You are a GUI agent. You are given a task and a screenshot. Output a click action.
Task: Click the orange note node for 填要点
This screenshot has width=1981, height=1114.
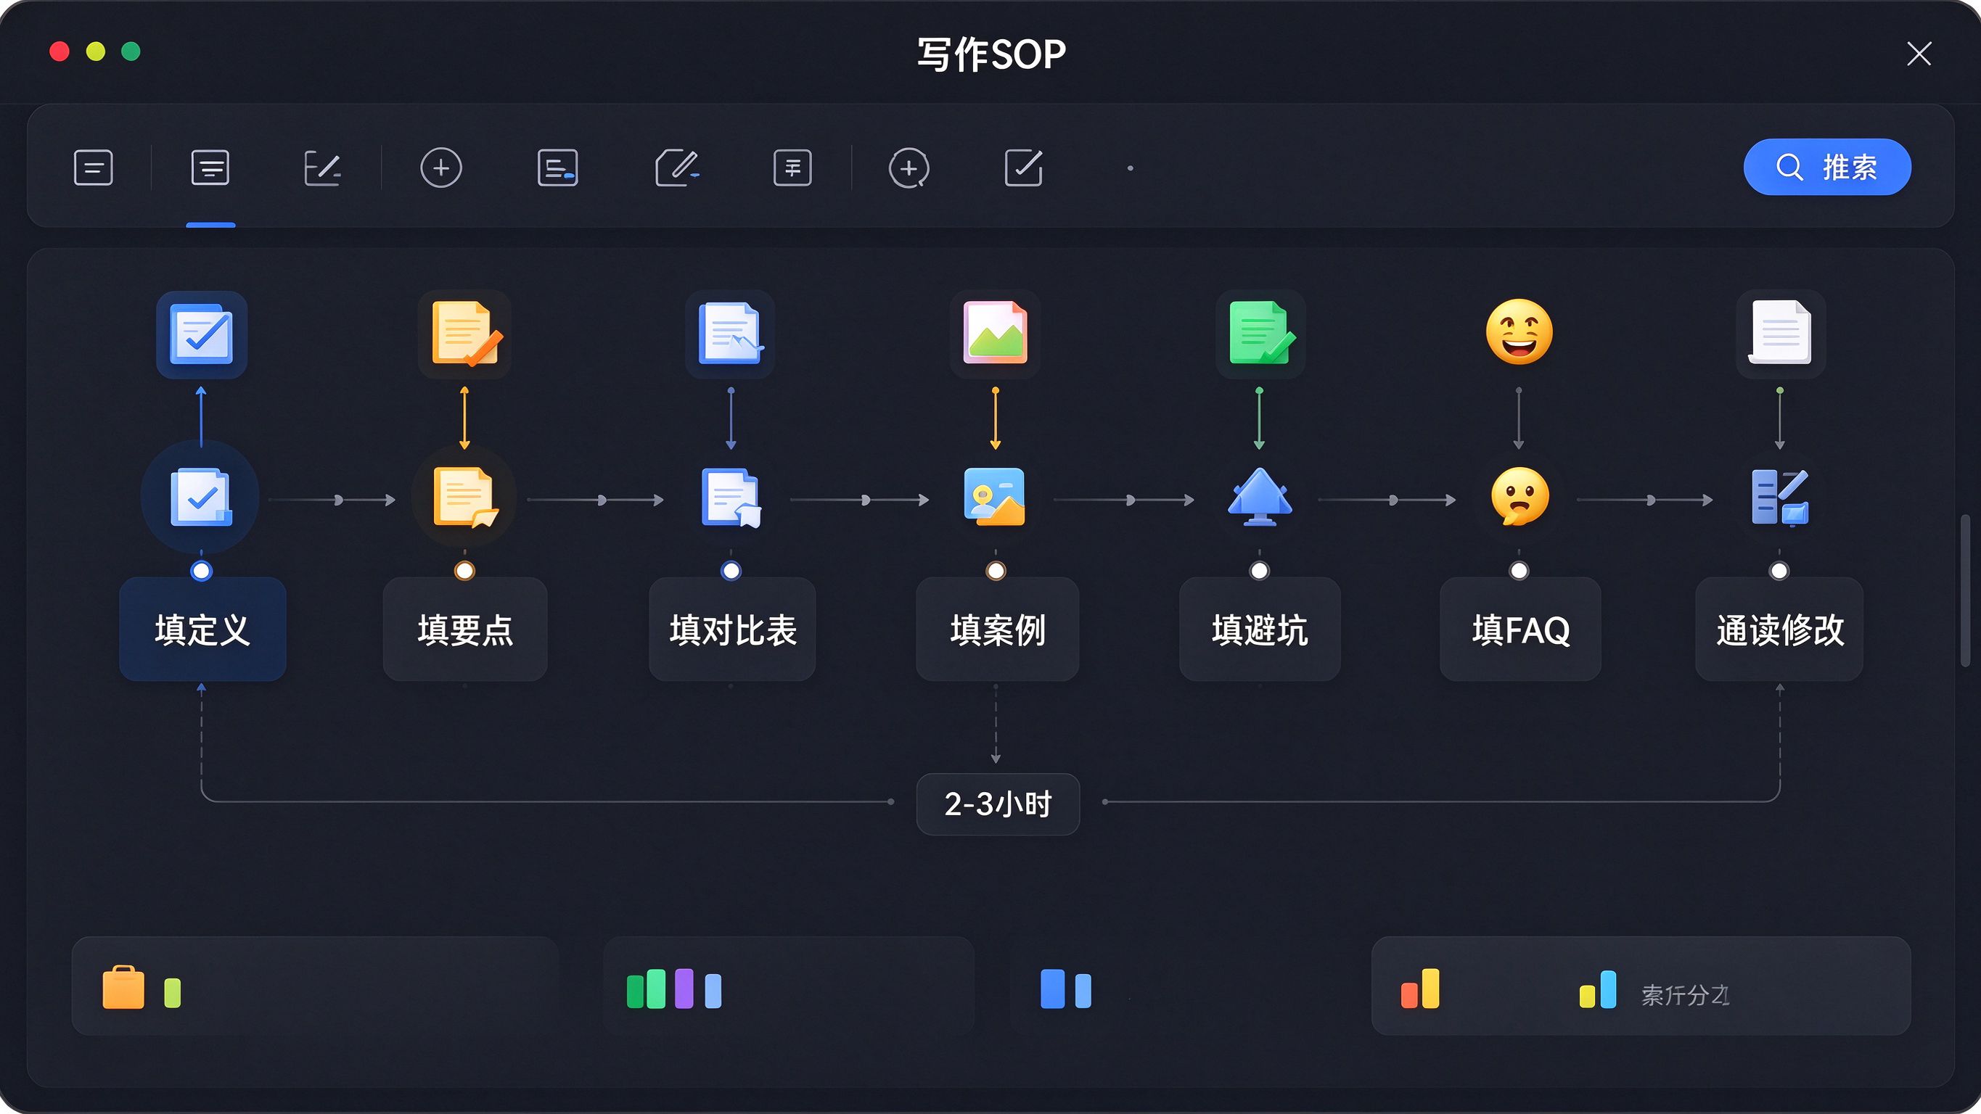pyautogui.click(x=464, y=498)
